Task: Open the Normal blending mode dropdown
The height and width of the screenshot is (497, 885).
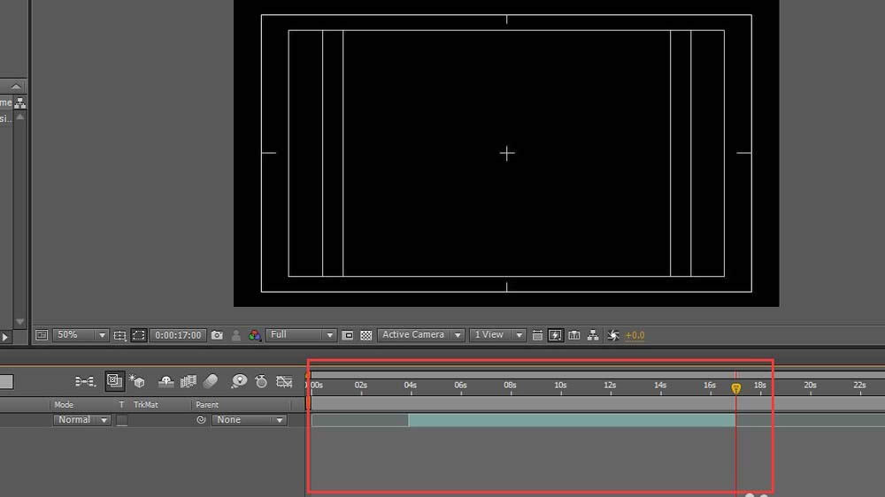Action: point(81,420)
